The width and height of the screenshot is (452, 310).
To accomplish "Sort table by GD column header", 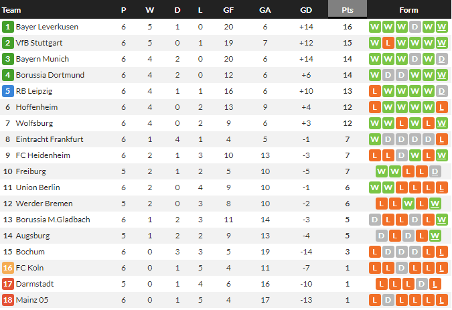I will [x=306, y=10].
